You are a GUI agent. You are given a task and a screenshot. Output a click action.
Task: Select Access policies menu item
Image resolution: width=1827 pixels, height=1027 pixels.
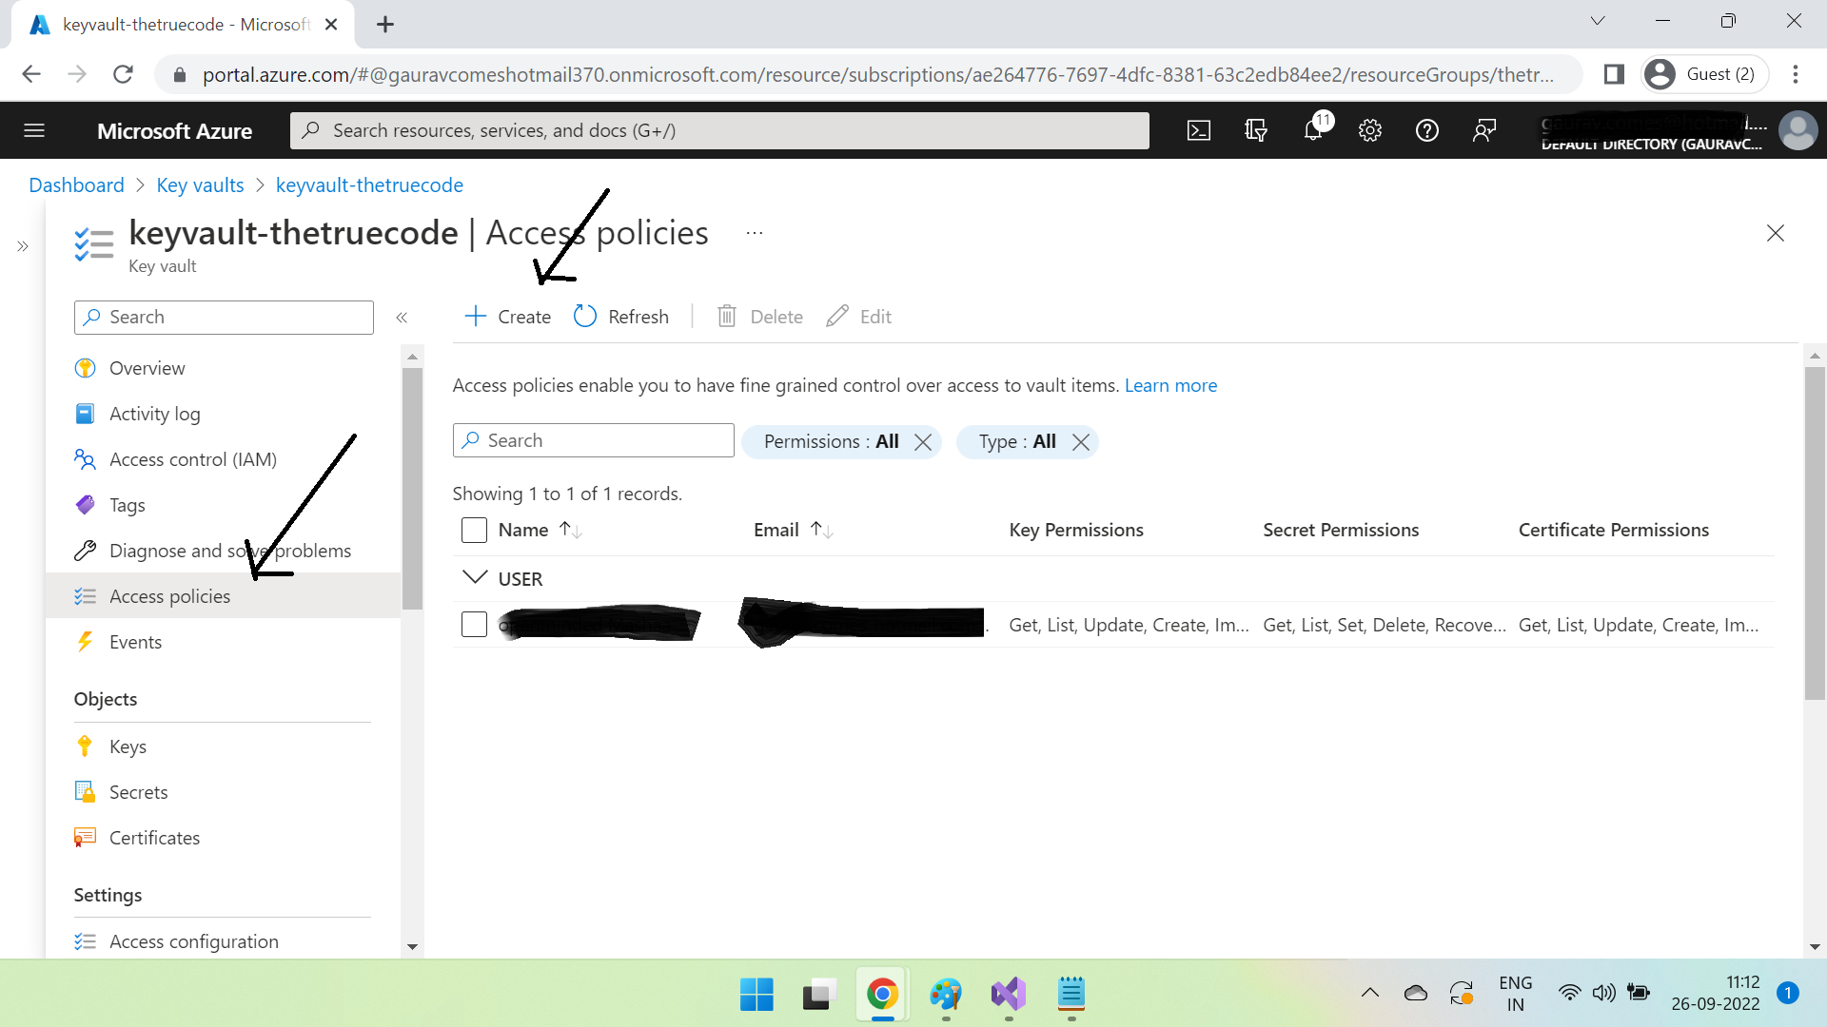pos(223,596)
